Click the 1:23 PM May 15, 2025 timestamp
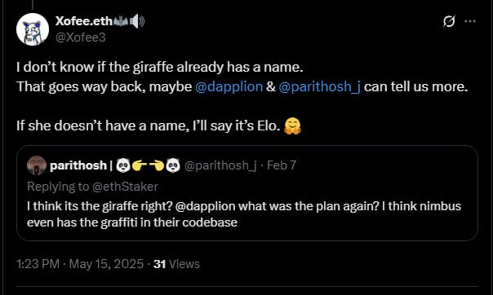This screenshot has width=493, height=295. tap(80, 264)
